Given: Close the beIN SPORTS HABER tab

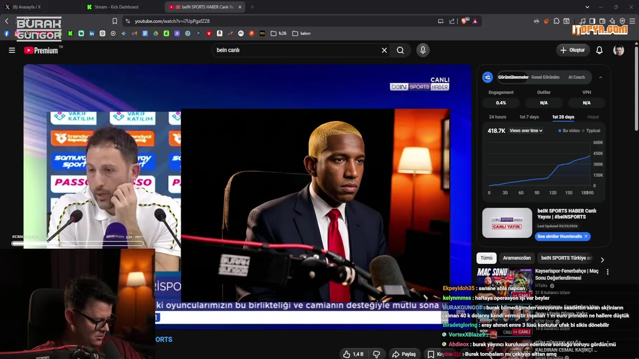Looking at the screenshot, I should pos(240,7).
